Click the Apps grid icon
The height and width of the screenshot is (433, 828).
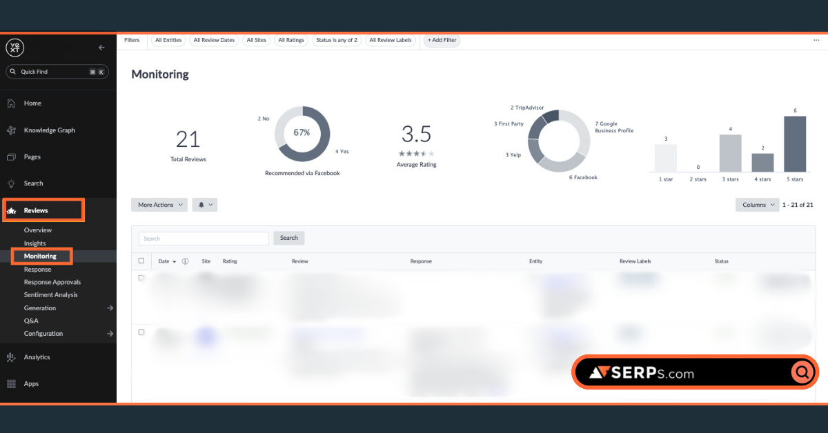click(x=11, y=384)
